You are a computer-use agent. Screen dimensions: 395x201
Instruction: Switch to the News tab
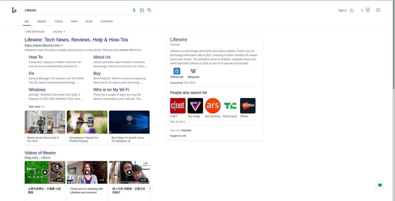pos(89,22)
